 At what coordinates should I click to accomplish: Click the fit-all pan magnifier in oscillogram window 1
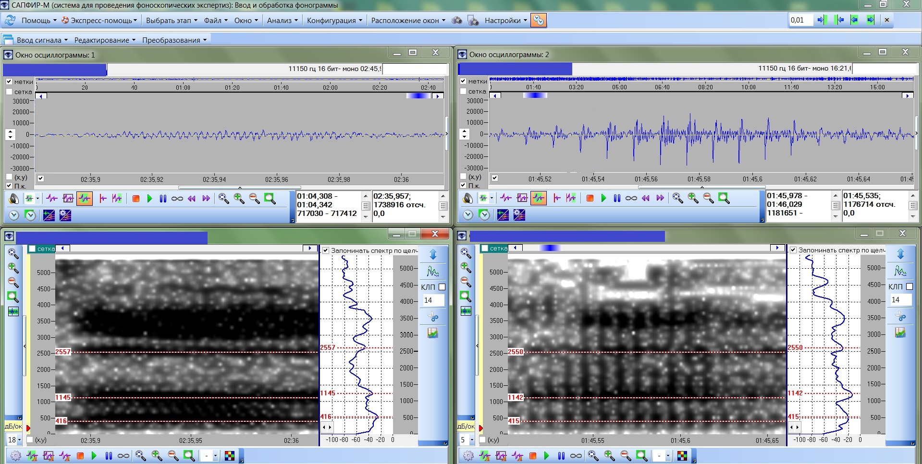223,199
